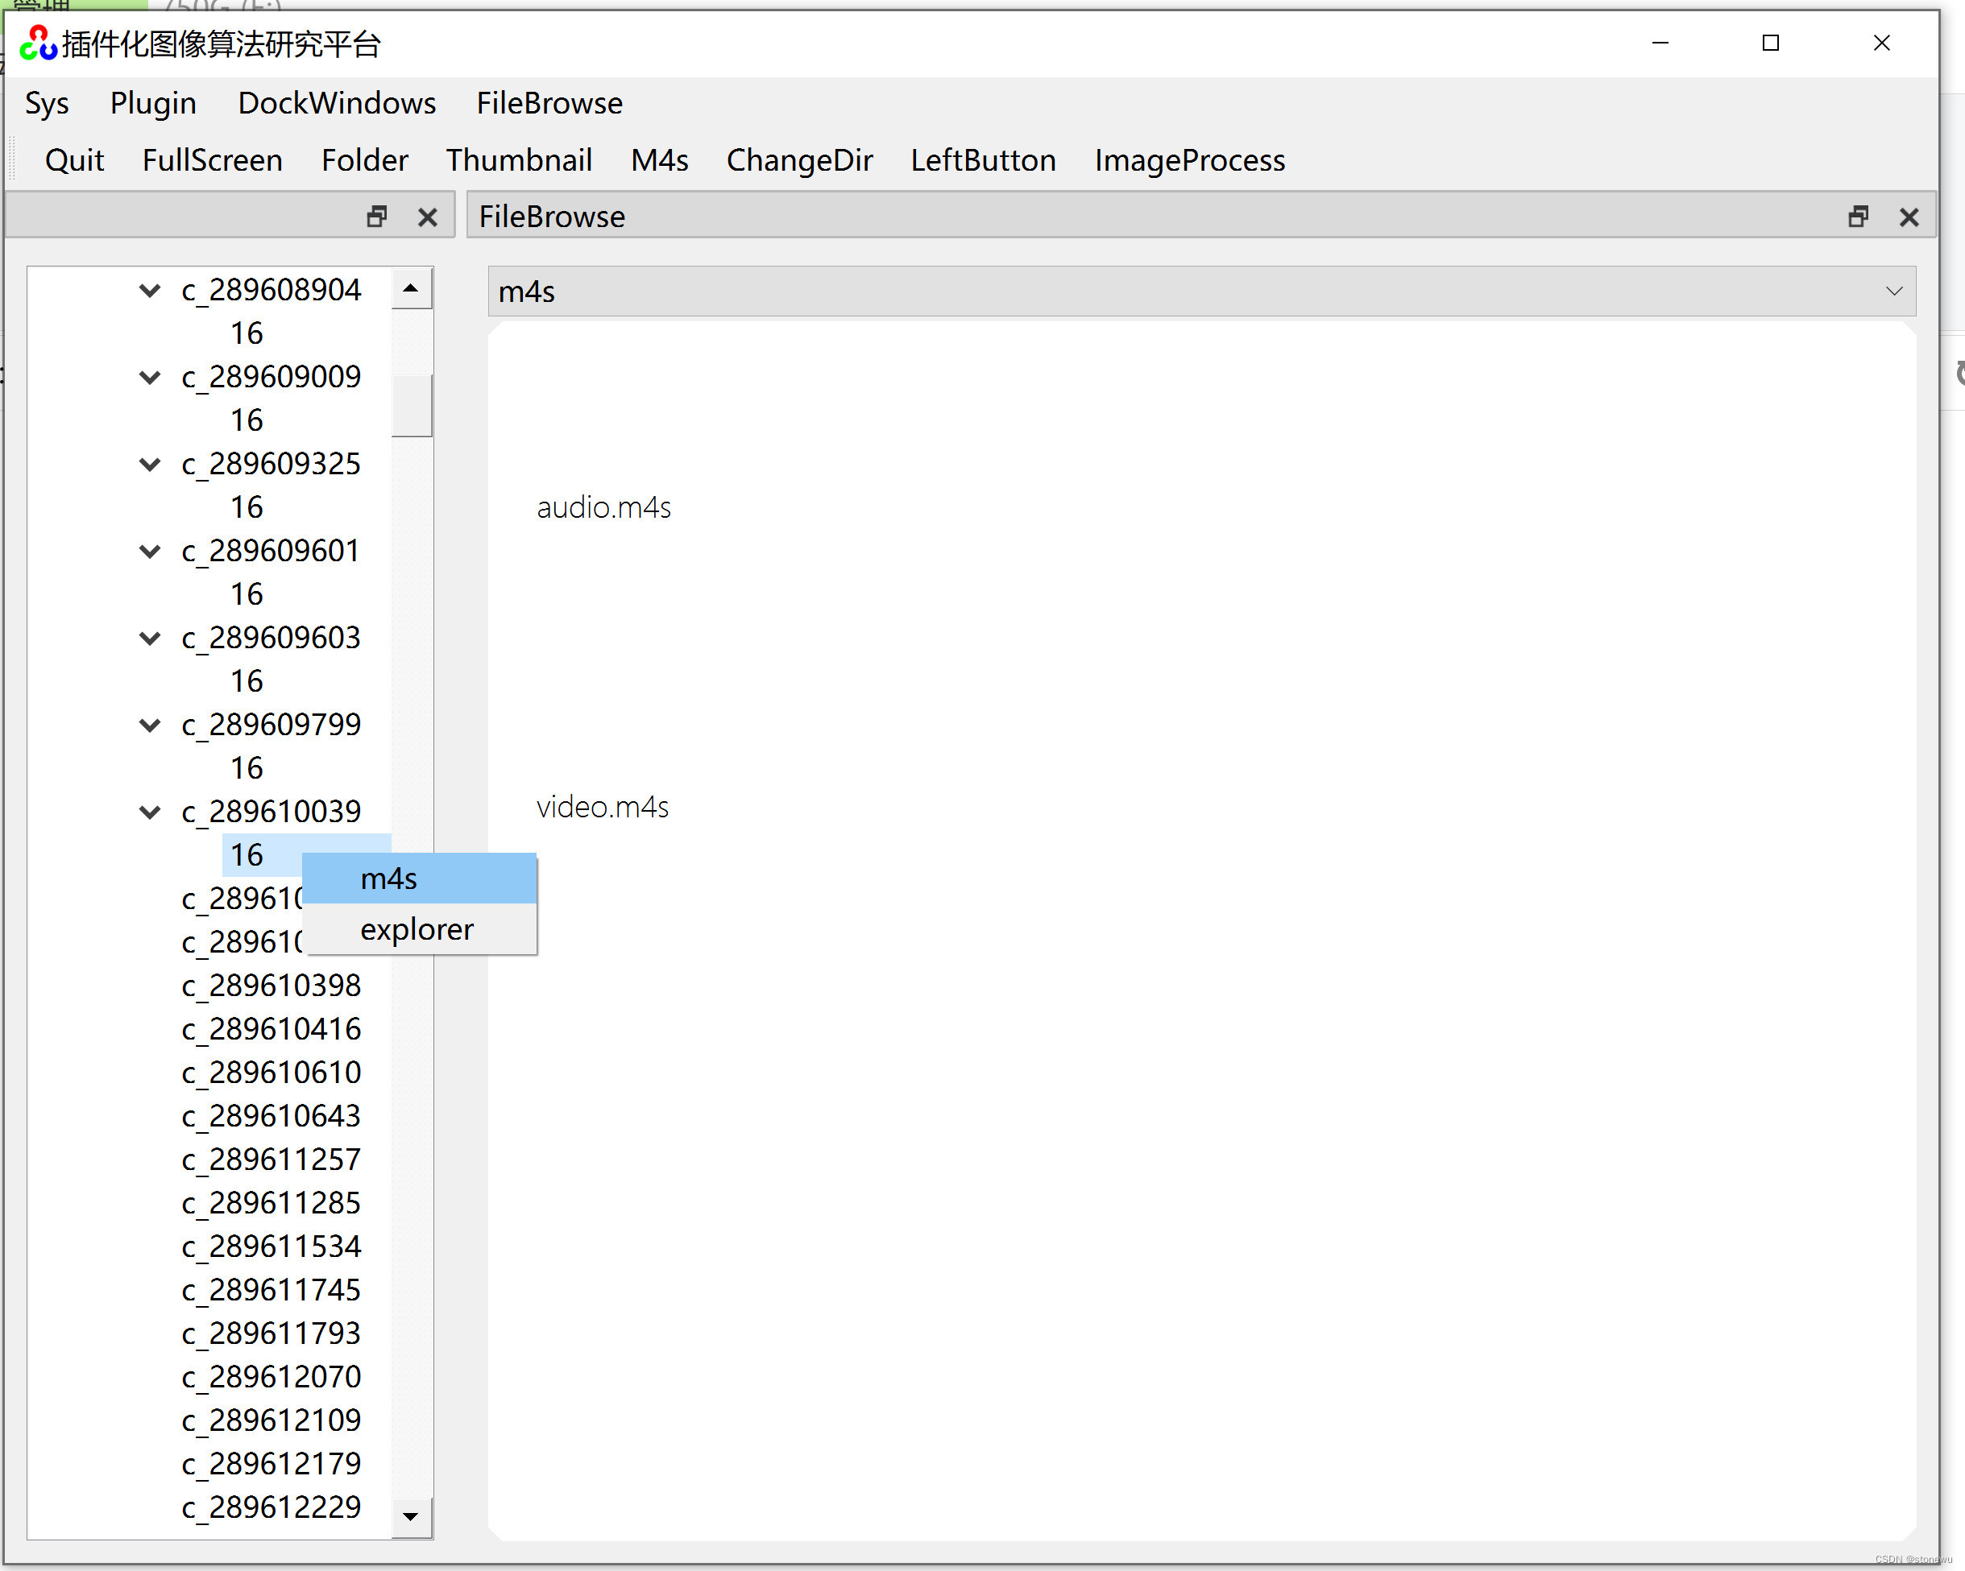Screen dimensions: 1965x1571
Task: Click the ImageProcess toolbar button
Action: coord(1189,160)
